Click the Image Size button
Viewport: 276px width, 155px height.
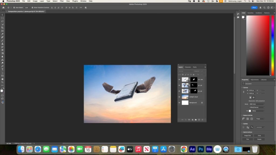point(247,136)
